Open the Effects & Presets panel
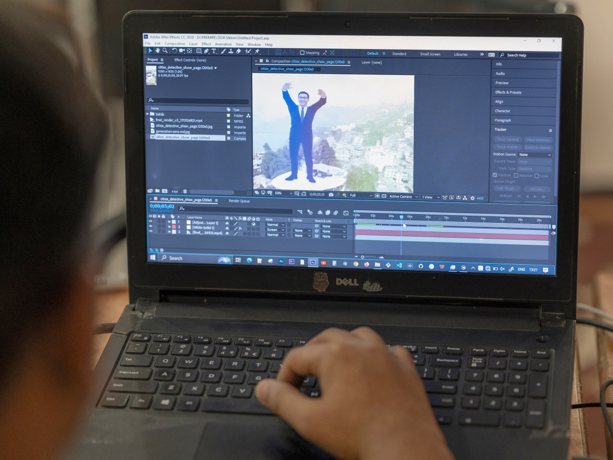 [508, 92]
